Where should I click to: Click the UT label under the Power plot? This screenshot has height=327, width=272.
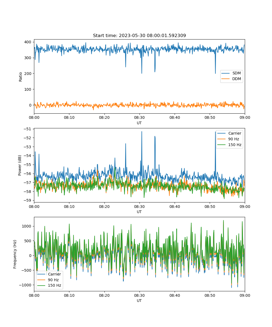pos(139,212)
